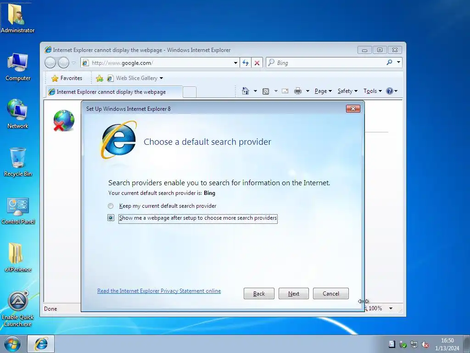Open the Feeds dropdown arrow

click(276, 91)
